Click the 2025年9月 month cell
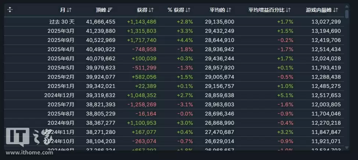 tap(61, 40)
